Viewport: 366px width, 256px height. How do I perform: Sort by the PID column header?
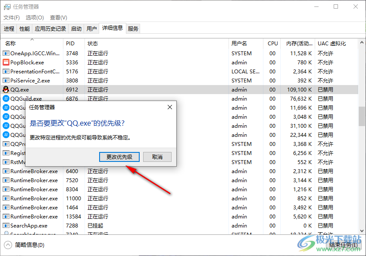(x=74, y=44)
